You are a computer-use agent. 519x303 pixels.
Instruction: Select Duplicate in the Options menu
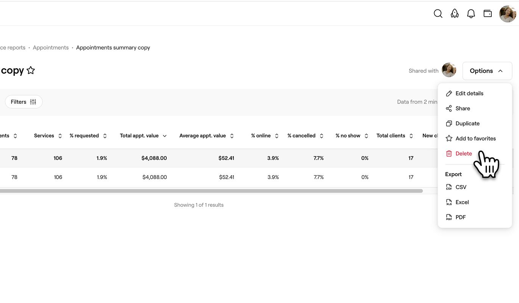467,123
